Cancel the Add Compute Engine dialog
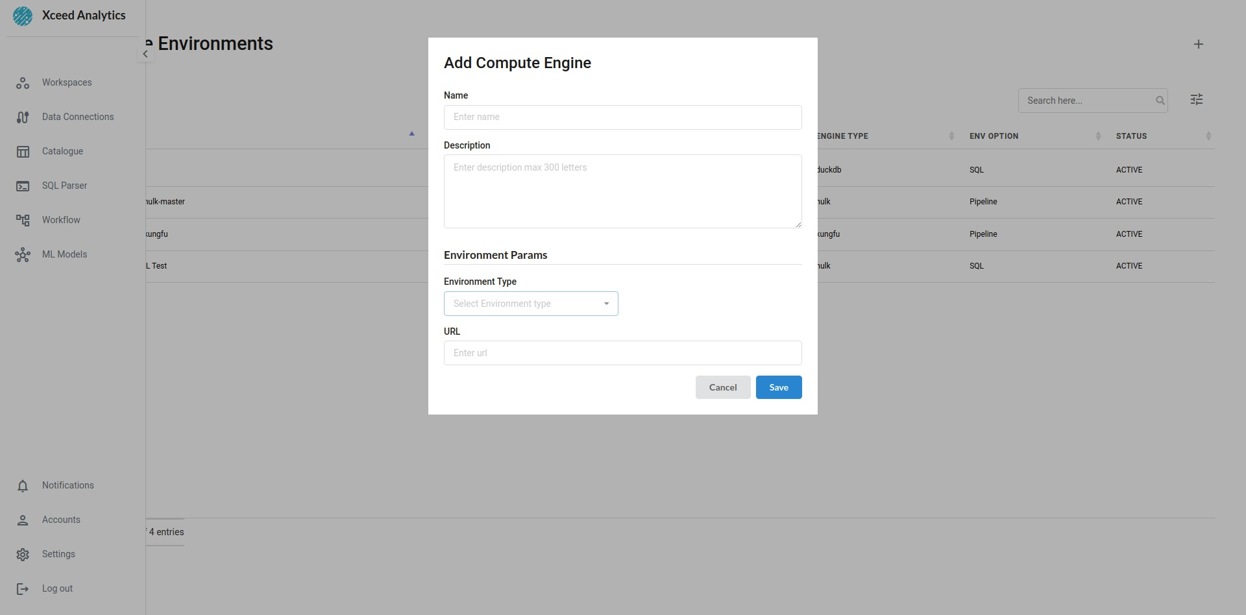Screen dimensions: 1246x615 click(723, 387)
